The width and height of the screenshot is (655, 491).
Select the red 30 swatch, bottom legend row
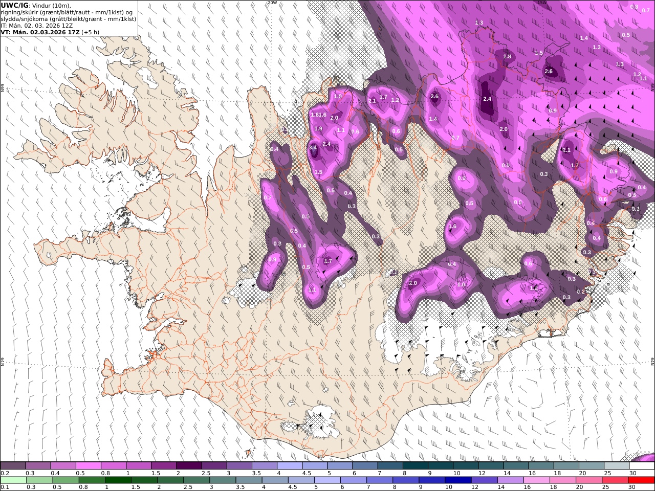(x=641, y=480)
